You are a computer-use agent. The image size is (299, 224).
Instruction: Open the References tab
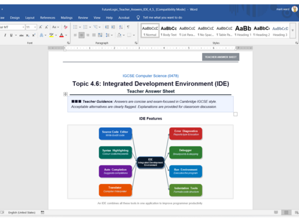point(48,18)
